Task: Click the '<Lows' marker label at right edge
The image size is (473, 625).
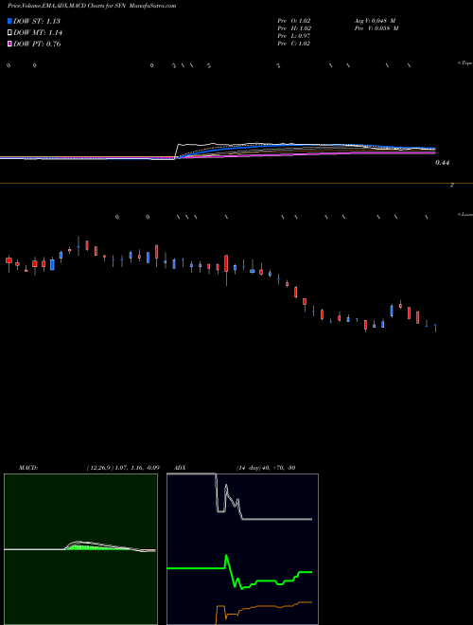Action: pyautogui.click(x=464, y=214)
